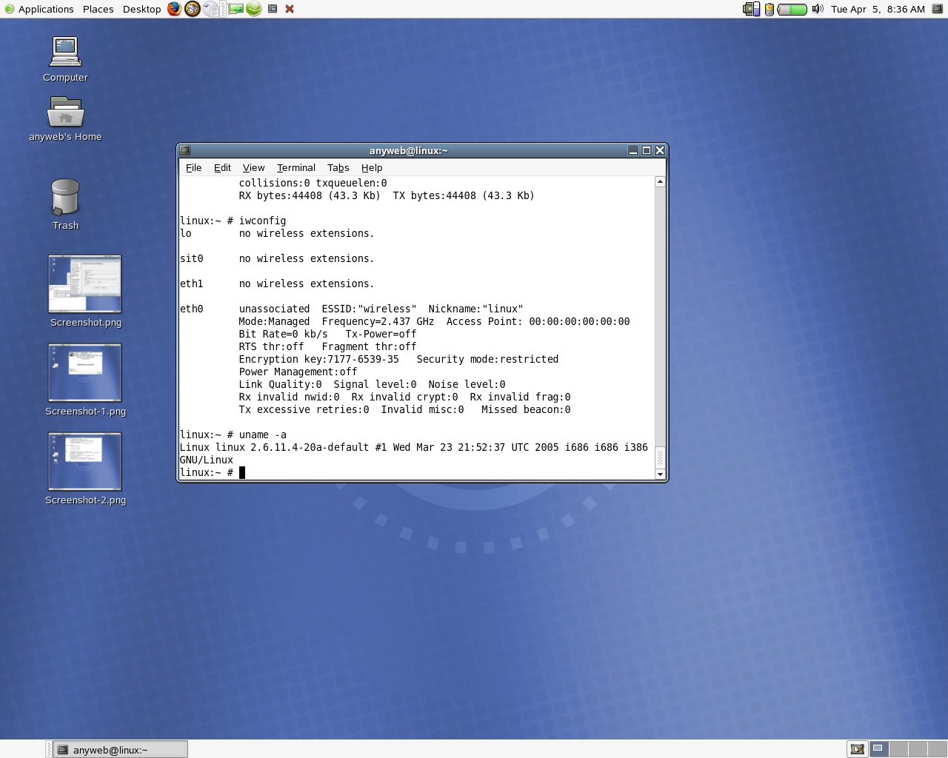
Task: Click the small black terminal launcher in panel
Action: [273, 9]
